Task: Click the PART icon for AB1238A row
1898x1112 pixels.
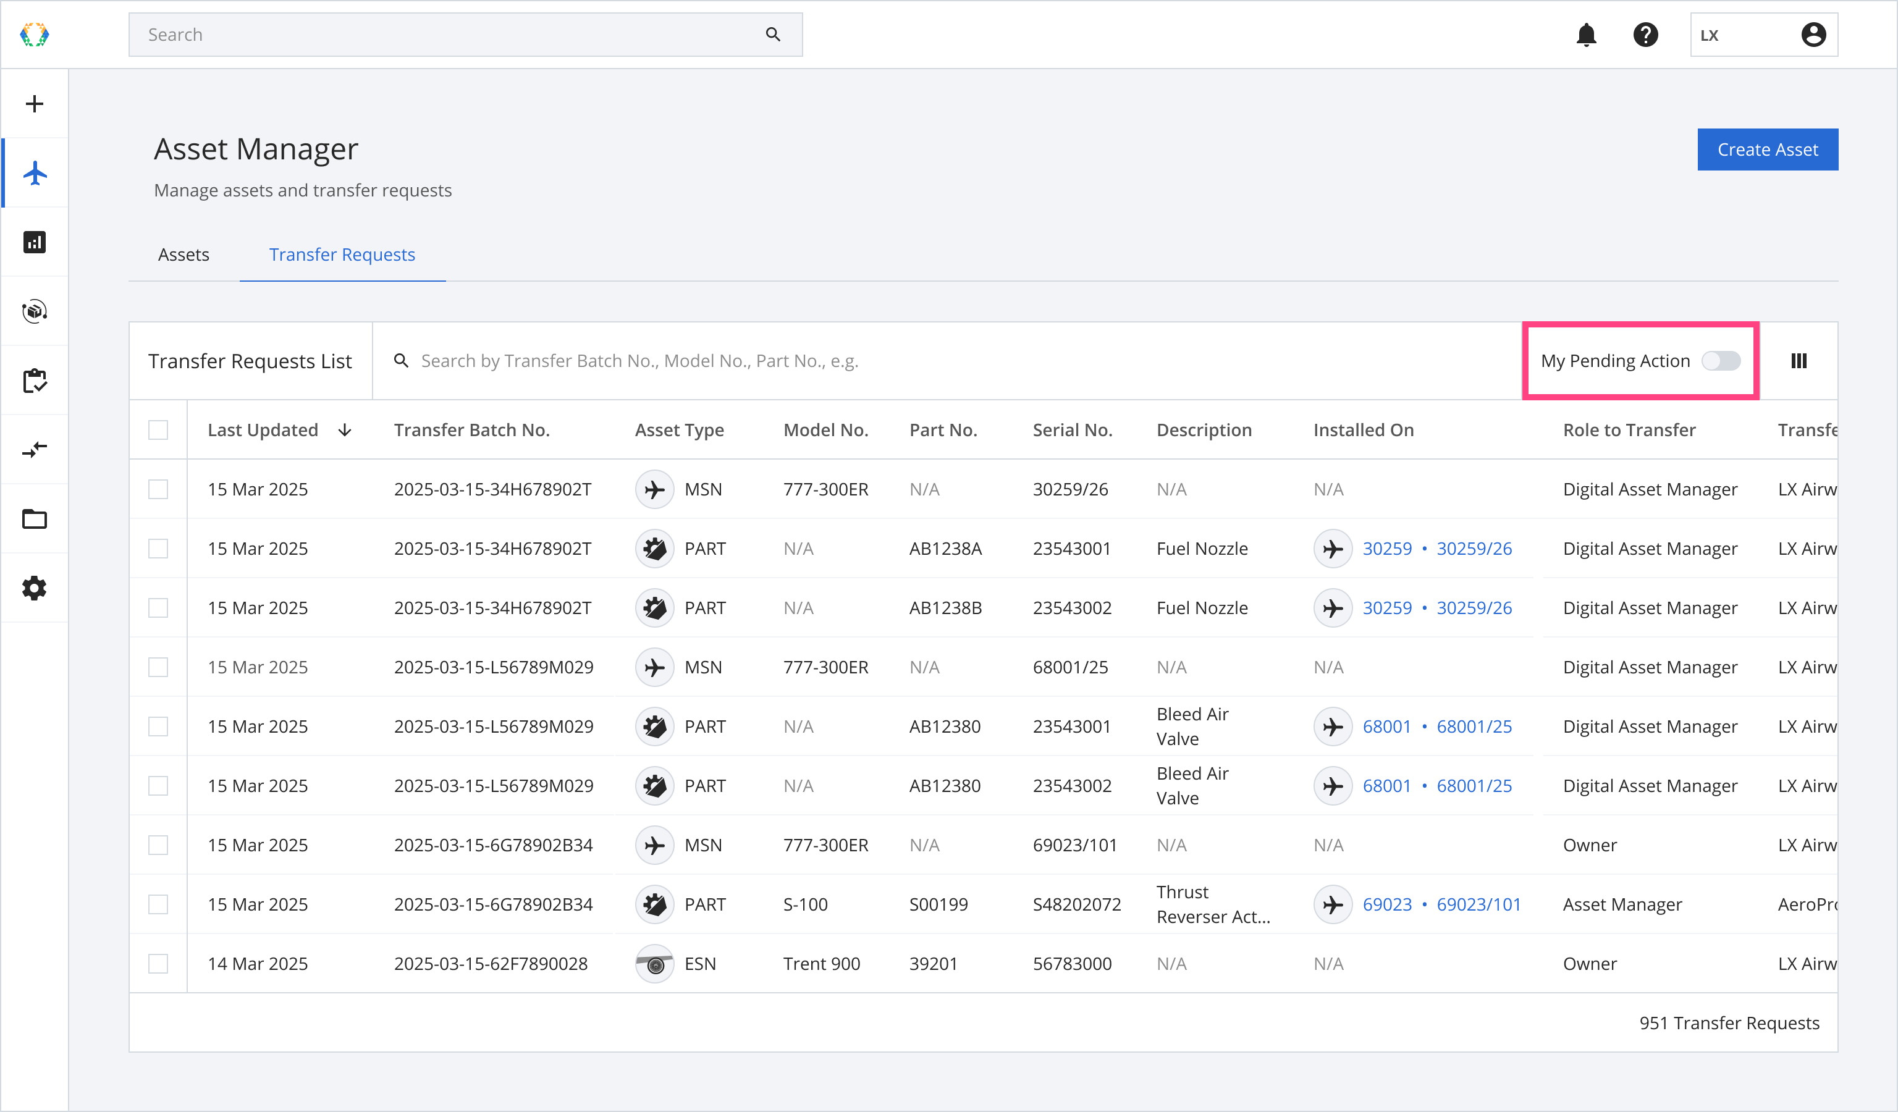Action: point(654,549)
